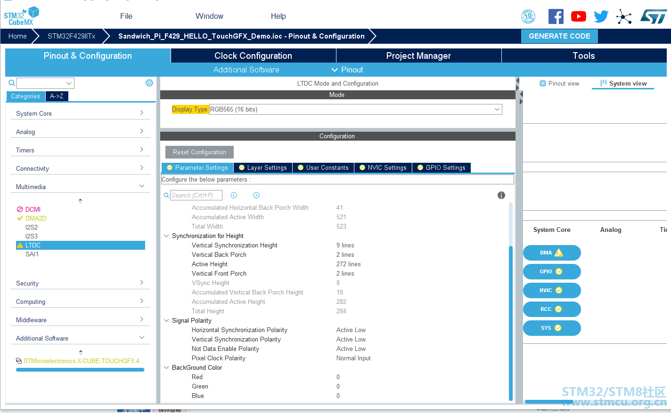Screen dimensions: 671x413
Task: Click the magnifier icon in parameter search
Action: [166, 195]
